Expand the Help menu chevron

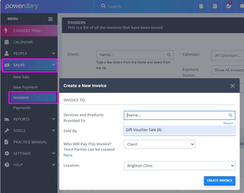point(53,164)
